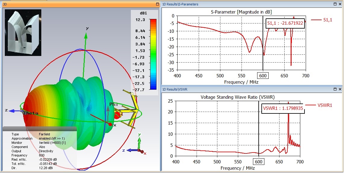Click the Frequency / MHz axis label under VSWR plot
The height and width of the screenshot is (173, 344).
(x=238, y=168)
